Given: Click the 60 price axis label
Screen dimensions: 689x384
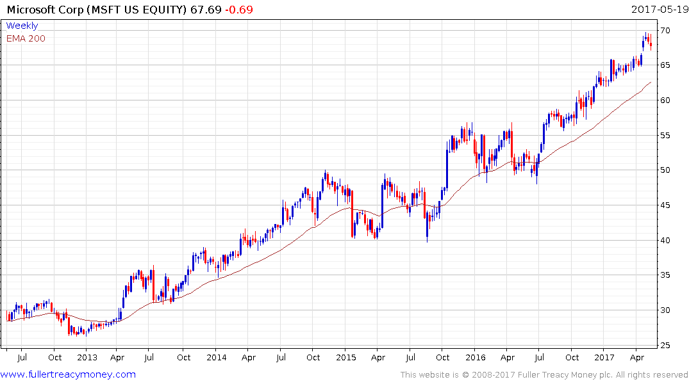Looking at the screenshot, I should (665, 100).
